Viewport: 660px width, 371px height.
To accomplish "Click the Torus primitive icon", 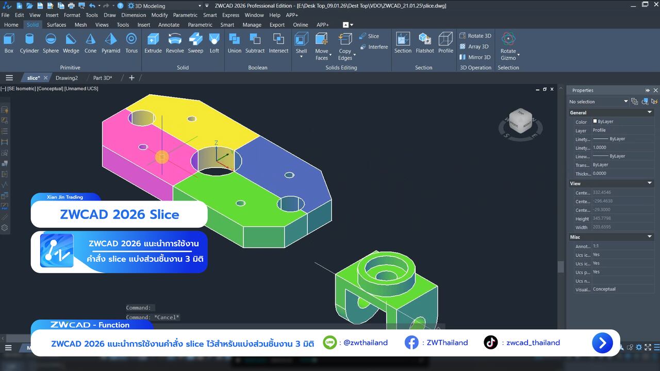I will click(131, 43).
